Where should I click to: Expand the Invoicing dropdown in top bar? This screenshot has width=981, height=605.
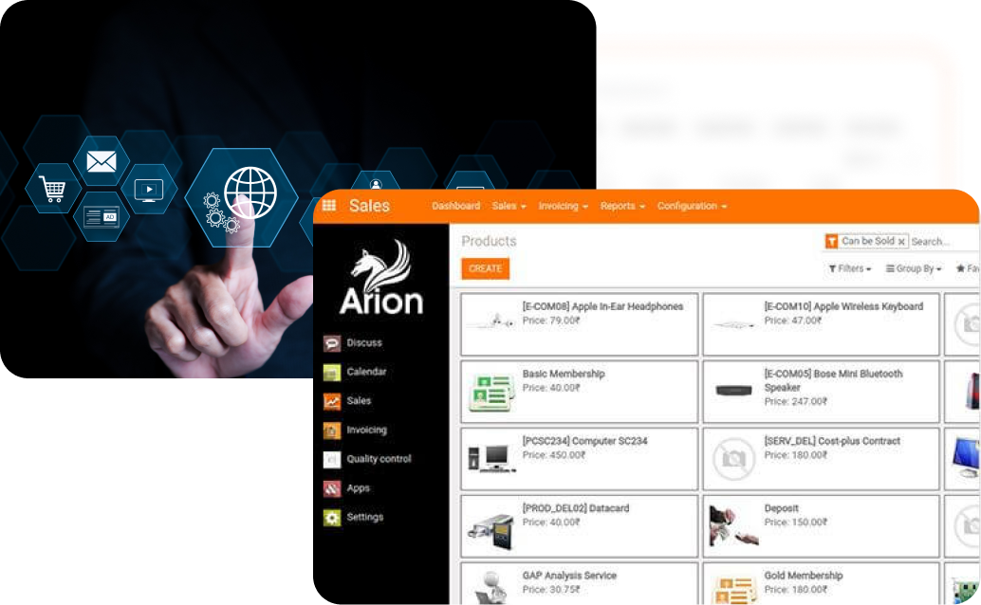pyautogui.click(x=563, y=206)
